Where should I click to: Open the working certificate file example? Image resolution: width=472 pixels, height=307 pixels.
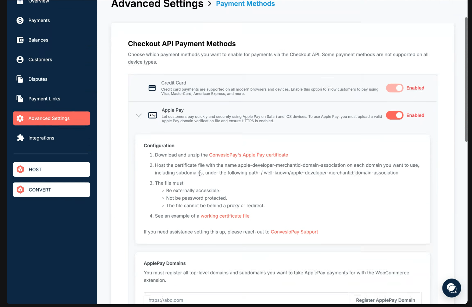click(225, 216)
